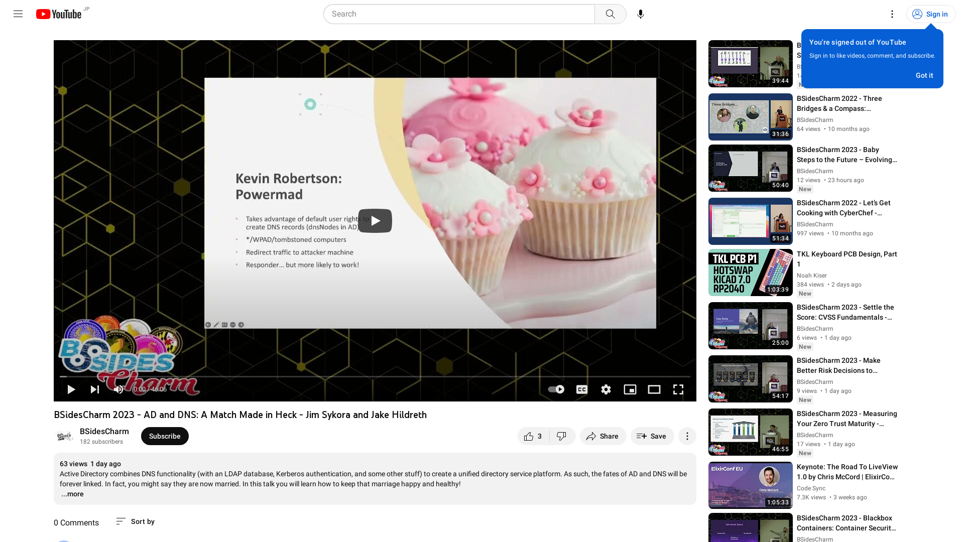This screenshot has height=542, width=964.
Task: Open BSidesCharm channel name link
Action: [x=104, y=432]
